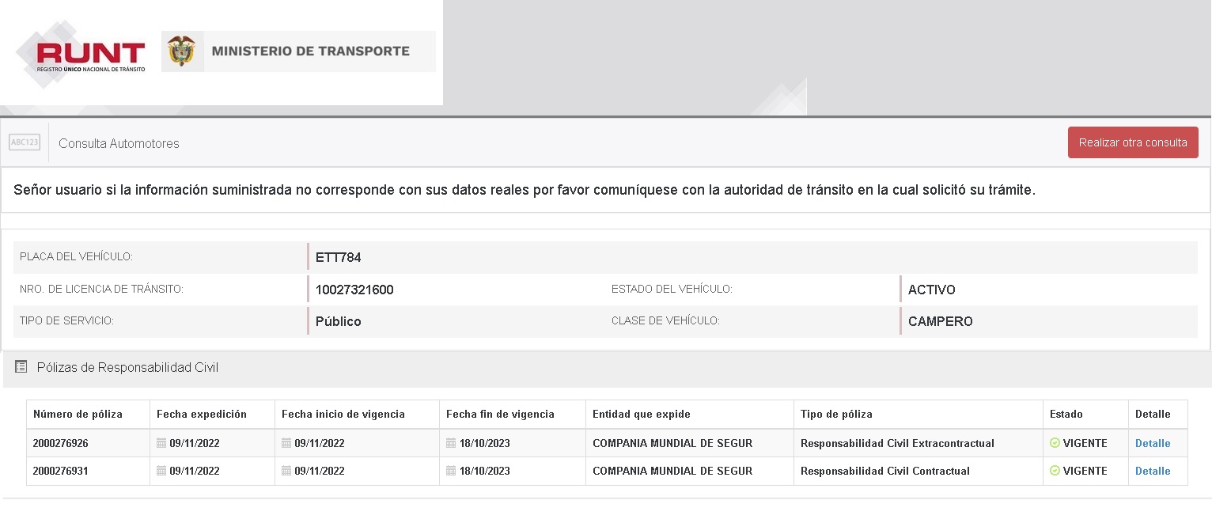
Task: Click the plate value ETT784
Action: point(338,257)
